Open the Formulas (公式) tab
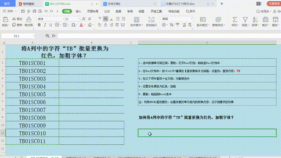Viewport: 281px width, 158px height. (107, 11)
